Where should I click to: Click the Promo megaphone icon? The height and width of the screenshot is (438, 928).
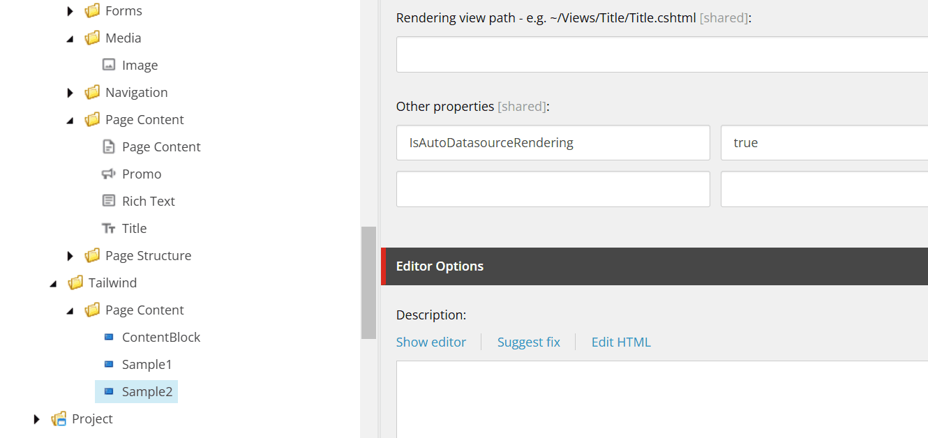click(x=108, y=174)
